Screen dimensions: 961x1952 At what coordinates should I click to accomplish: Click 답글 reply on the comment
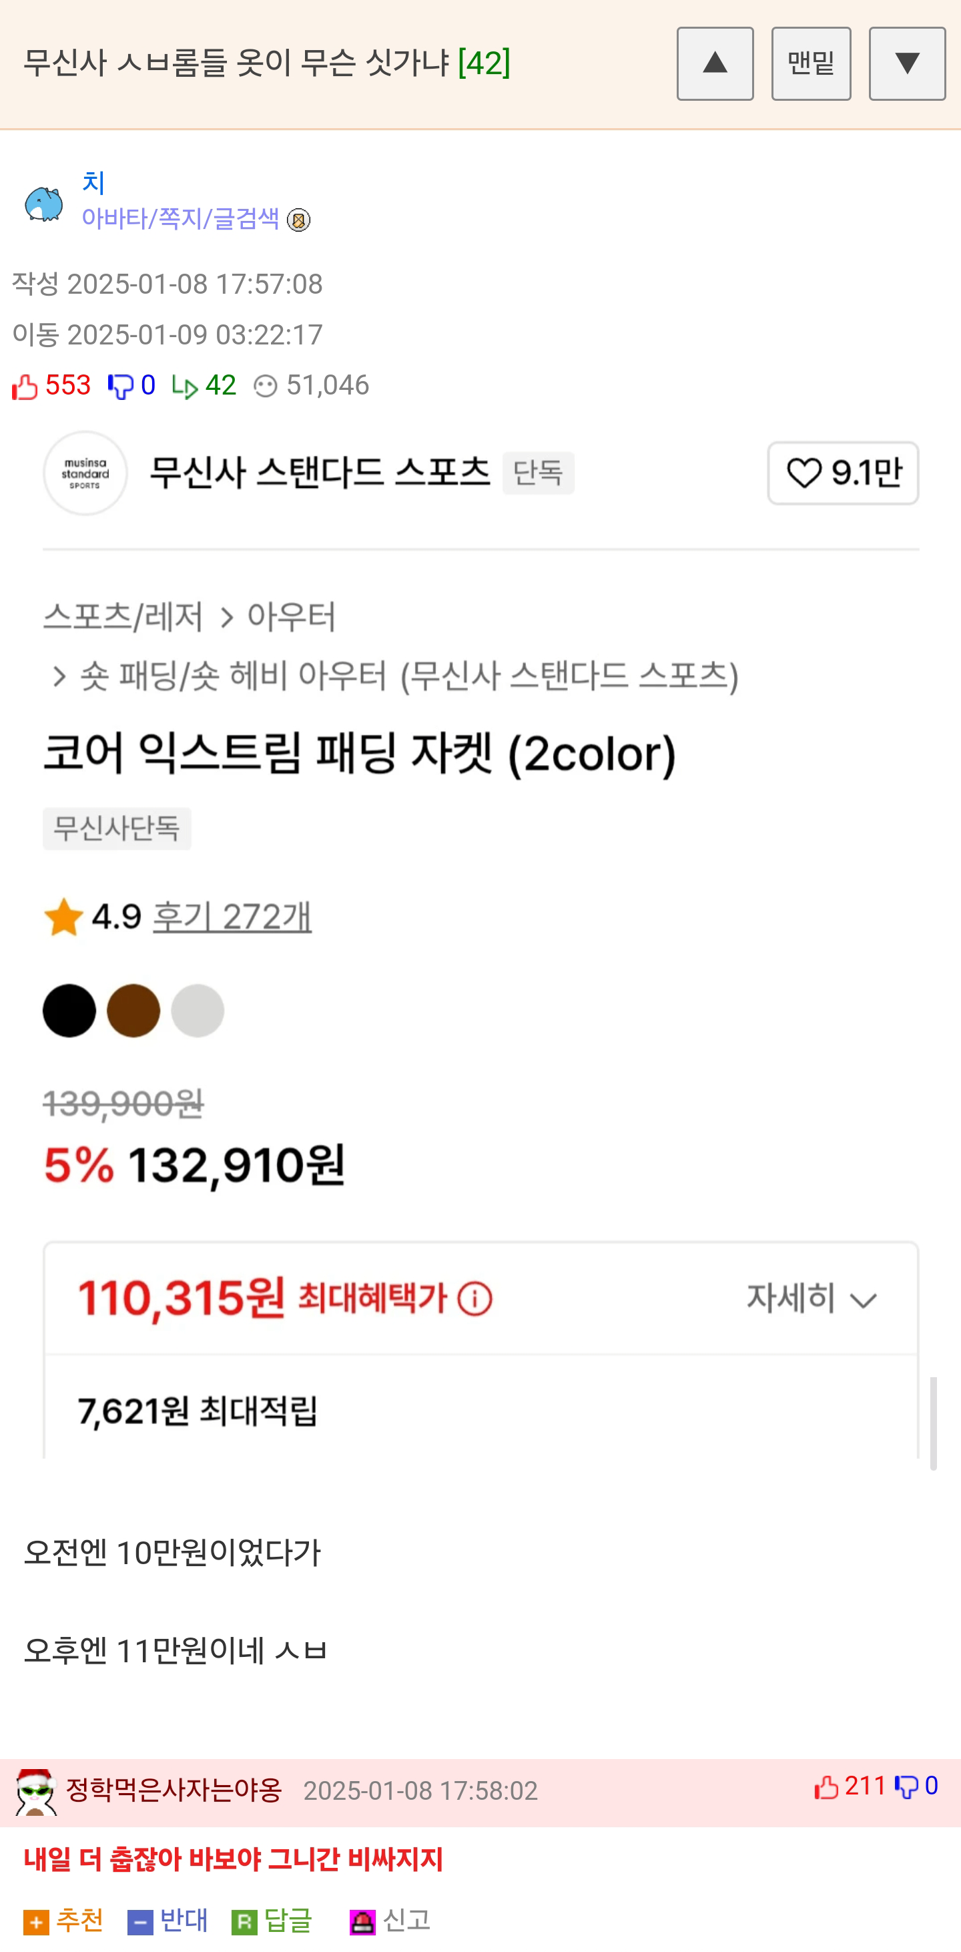pos(271,1921)
